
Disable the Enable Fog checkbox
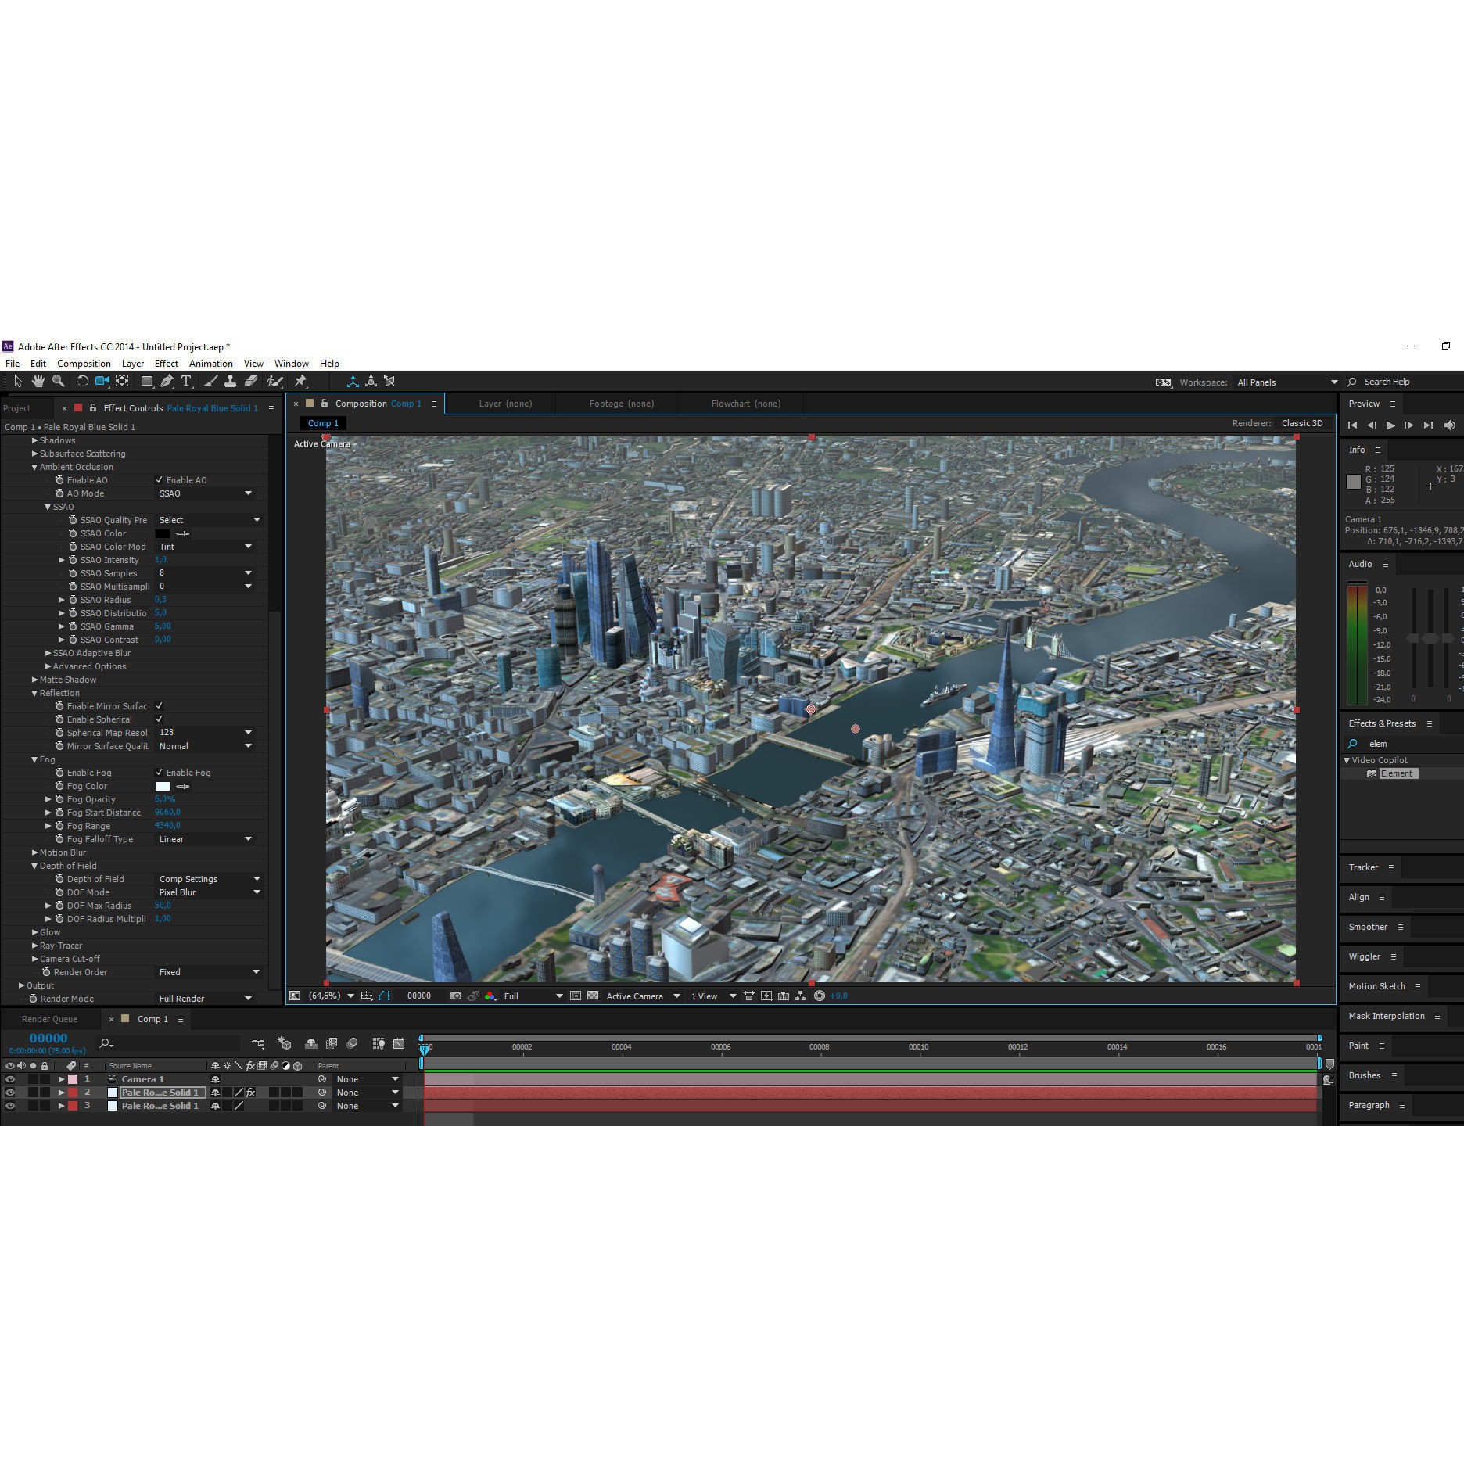pos(160,772)
